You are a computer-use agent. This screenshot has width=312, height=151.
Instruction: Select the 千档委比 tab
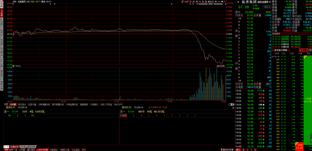94,104
